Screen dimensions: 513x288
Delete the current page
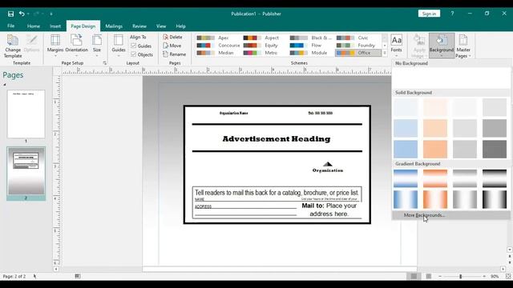click(172, 38)
